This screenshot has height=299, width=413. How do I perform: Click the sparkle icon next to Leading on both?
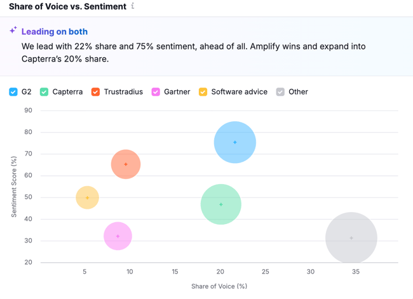point(13,30)
